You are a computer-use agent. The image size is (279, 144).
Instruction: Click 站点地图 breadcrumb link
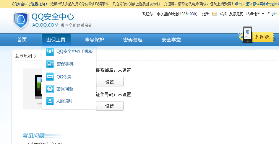[x=23, y=56]
